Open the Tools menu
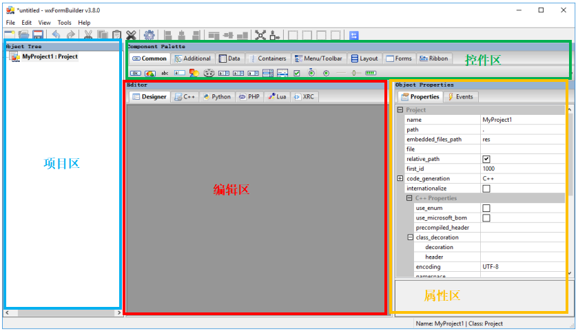Viewport: 578px width, 331px height. (x=64, y=23)
